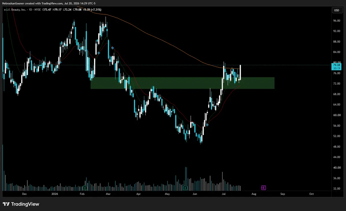Click the 60.00 price axis label
The width and height of the screenshot is (346, 211).
[337, 115]
